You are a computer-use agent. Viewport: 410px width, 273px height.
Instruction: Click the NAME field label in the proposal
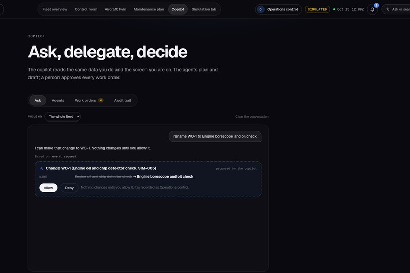click(43, 177)
